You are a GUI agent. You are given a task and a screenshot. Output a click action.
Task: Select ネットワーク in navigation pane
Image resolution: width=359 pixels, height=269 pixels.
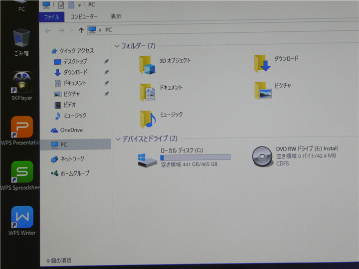(x=67, y=159)
